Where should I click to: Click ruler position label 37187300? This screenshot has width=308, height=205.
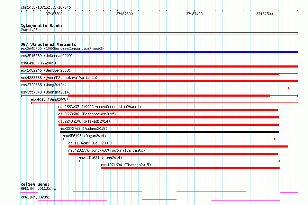pos(124,14)
